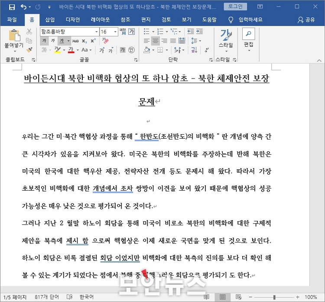Open the font size dropdown showing 16
The image size is (325, 302).
109,32
